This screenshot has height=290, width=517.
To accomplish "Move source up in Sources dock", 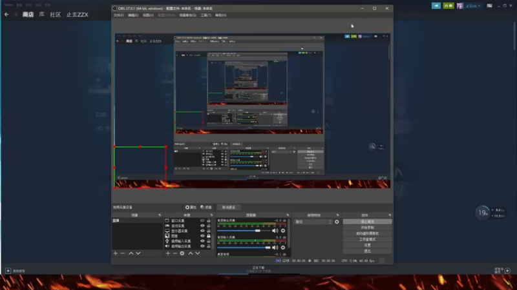I will (x=191, y=253).
